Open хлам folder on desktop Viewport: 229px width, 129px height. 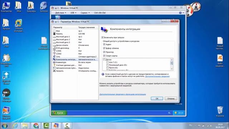6,42
